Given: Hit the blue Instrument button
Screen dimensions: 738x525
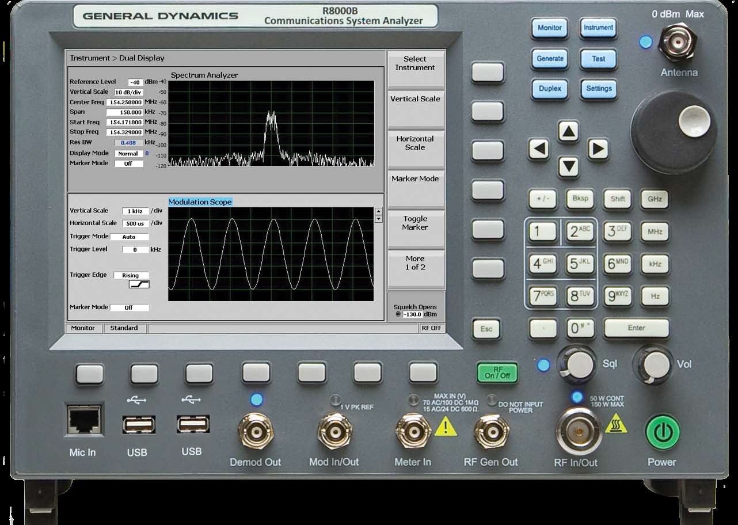Looking at the screenshot, I should (x=598, y=28).
